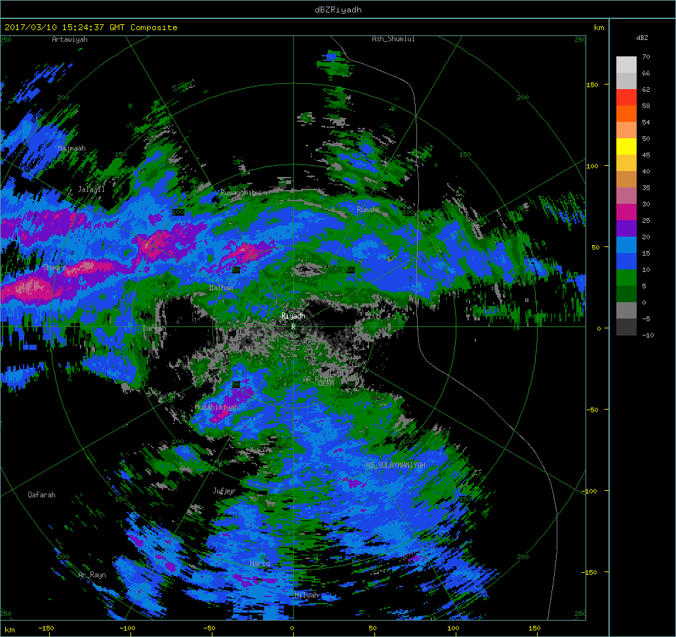This screenshot has width=676, height=637.
Task: Click the Ash_Shumlul city label
Action: point(393,39)
